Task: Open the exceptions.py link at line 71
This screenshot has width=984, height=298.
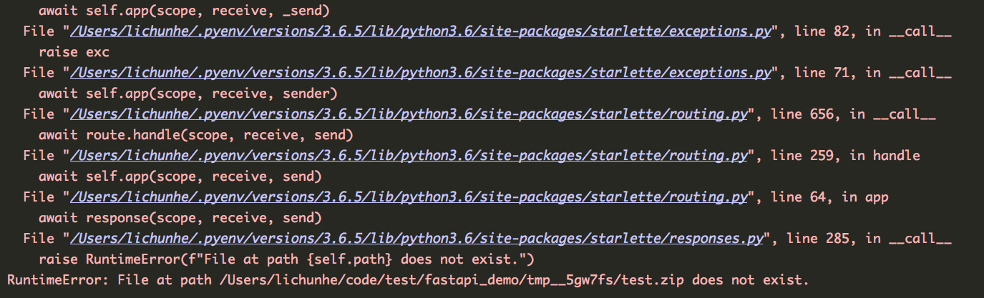Action: tap(420, 73)
